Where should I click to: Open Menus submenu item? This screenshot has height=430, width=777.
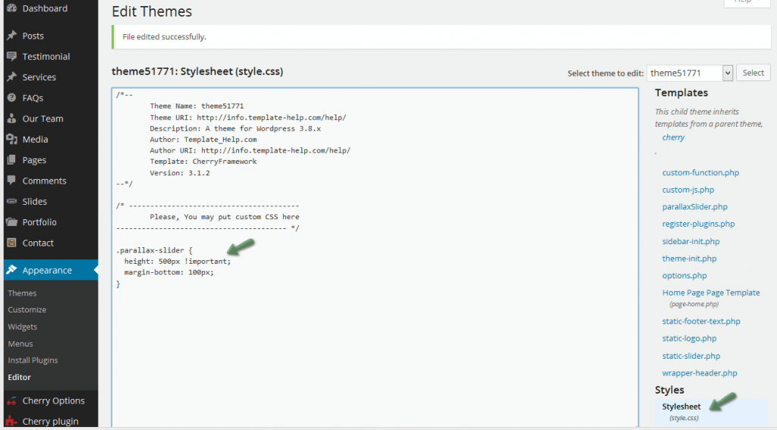(x=20, y=344)
